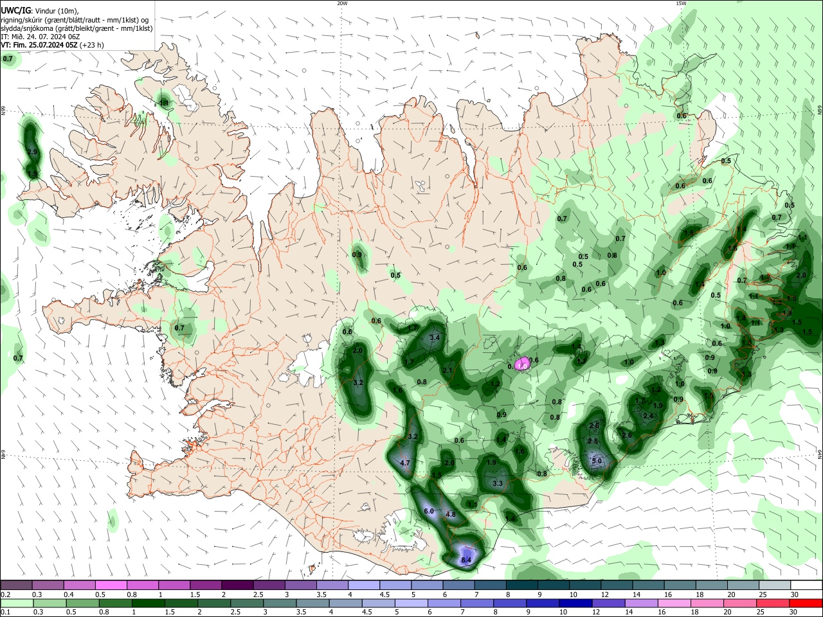
Task: Click the violet 14–16 rain swatch
Action: tap(640, 604)
